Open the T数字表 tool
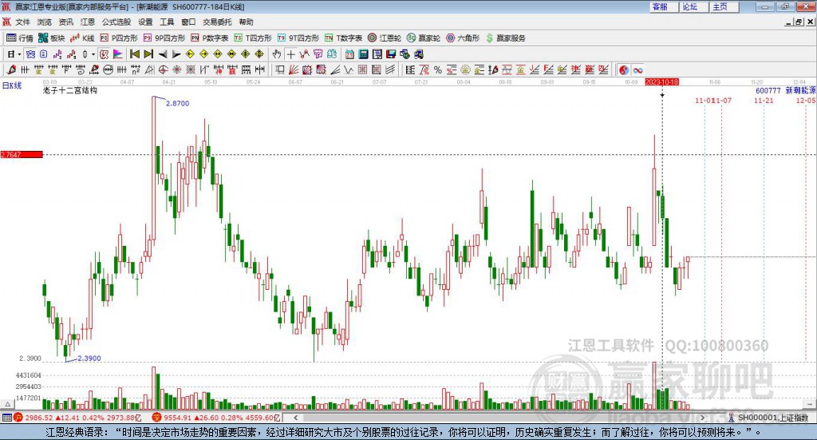This screenshot has height=440, width=817. click(343, 38)
